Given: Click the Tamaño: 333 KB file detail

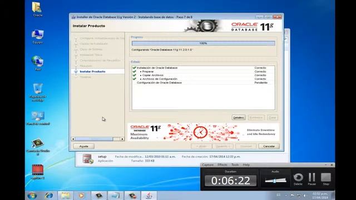Looking at the screenshot, I should tap(143, 161).
